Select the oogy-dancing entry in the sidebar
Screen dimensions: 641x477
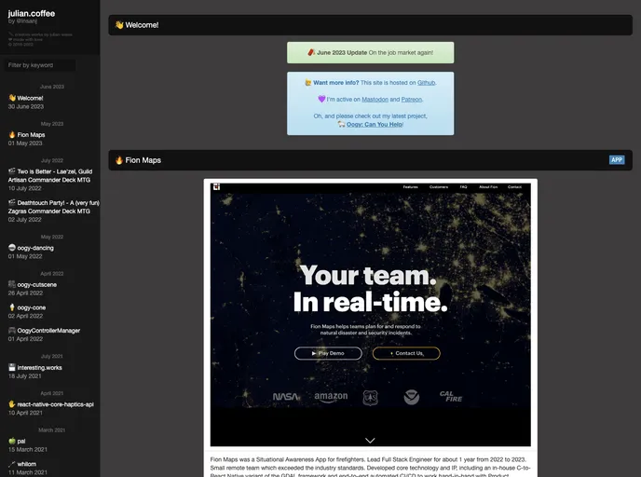pyautogui.click(x=35, y=248)
